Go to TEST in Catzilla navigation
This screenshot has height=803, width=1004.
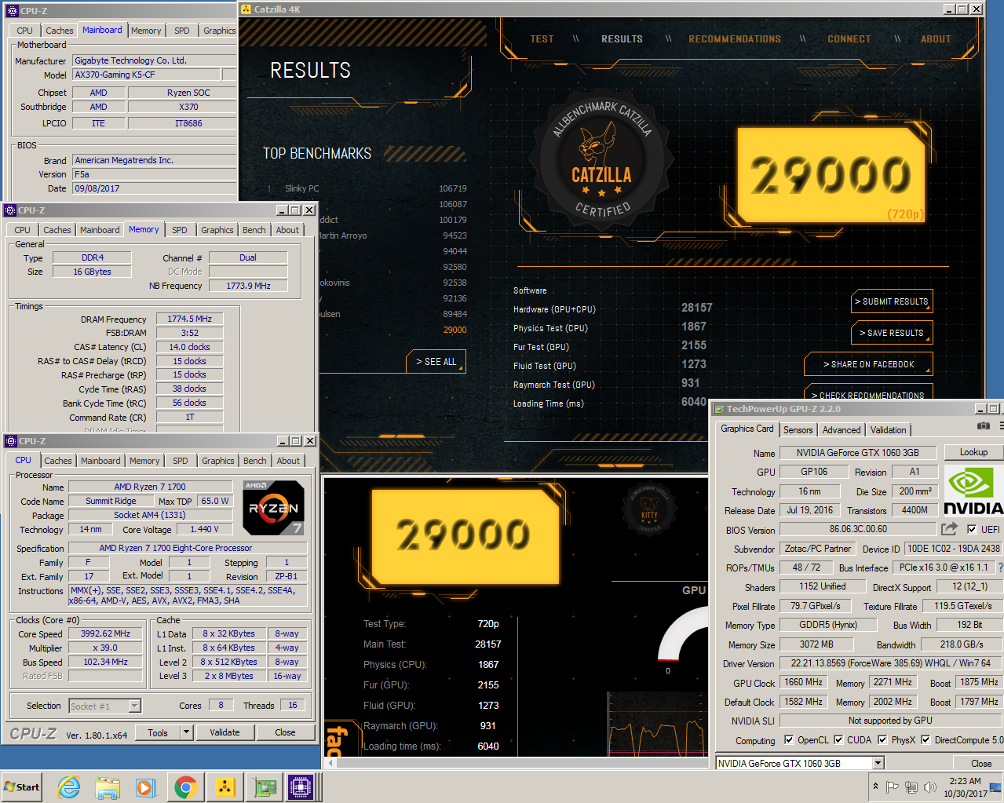click(x=542, y=38)
